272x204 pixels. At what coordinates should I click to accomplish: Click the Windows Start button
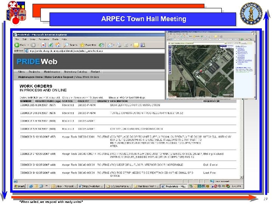[x=20, y=186]
